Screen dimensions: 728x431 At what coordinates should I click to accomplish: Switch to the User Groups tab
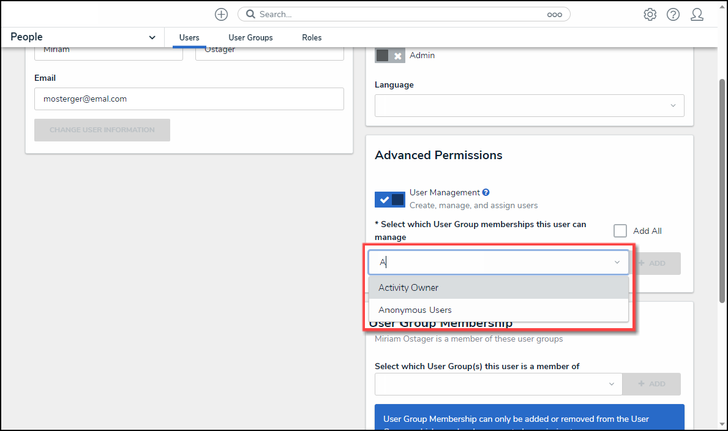coord(250,37)
